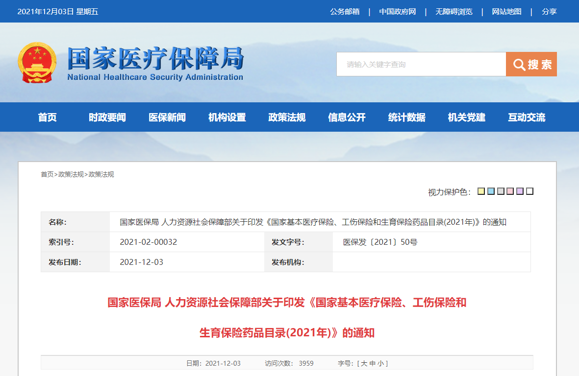Open 中国政府网 link

tap(397, 11)
